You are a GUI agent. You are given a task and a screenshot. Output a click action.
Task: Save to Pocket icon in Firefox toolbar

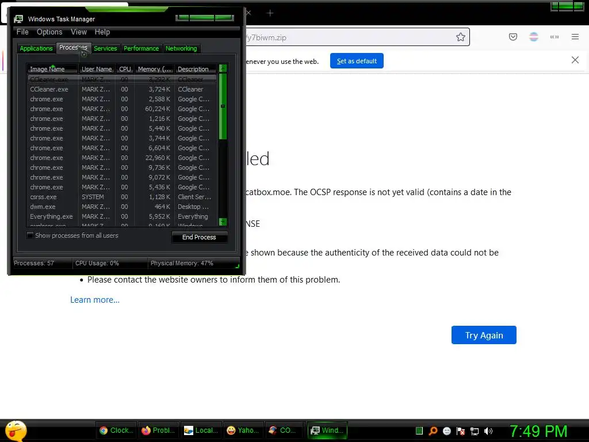512,37
